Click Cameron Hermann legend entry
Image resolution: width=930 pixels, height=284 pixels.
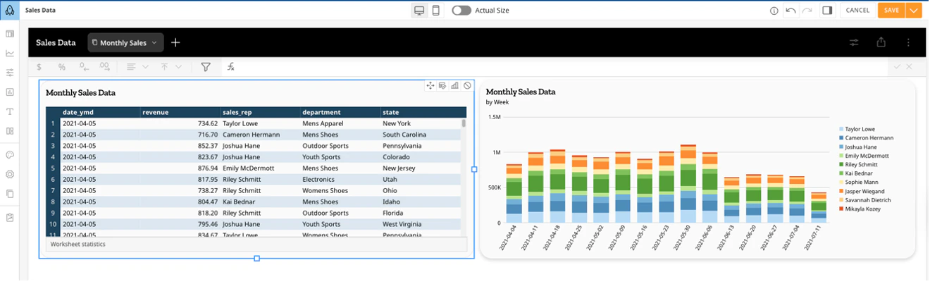tap(866, 138)
